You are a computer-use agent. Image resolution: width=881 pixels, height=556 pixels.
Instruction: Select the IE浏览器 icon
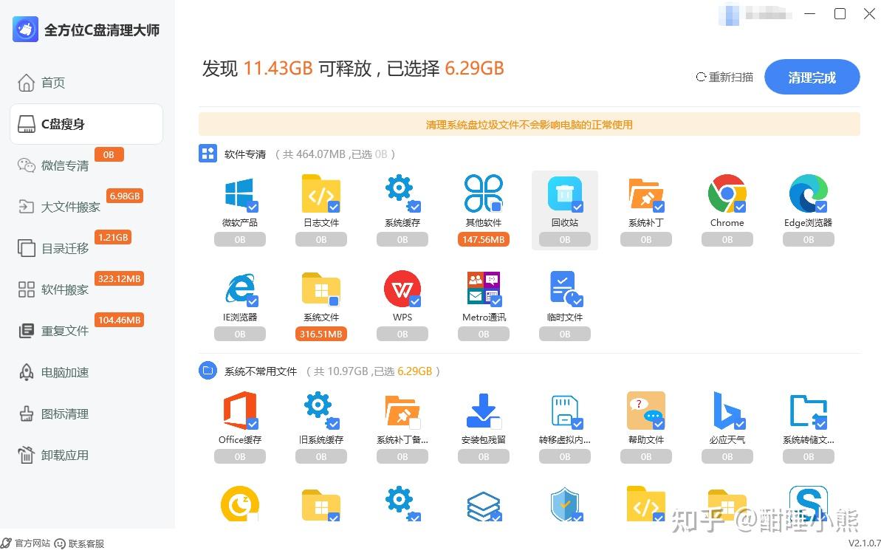click(x=240, y=289)
